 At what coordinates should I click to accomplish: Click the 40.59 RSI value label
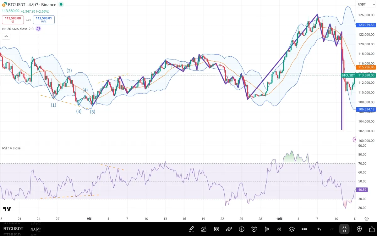363,190
